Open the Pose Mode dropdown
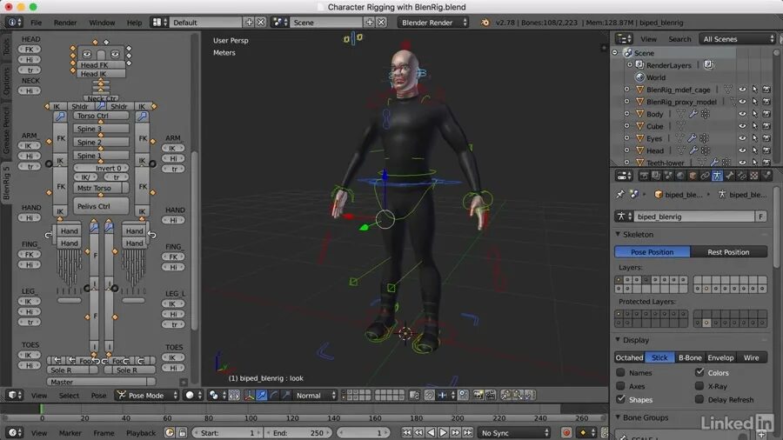This screenshot has height=440, width=783. [147, 395]
